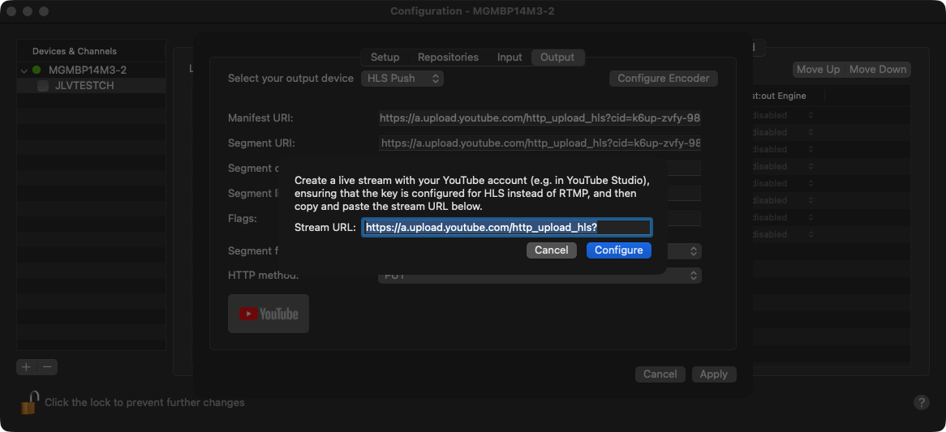Click green status dot beside MGMBP14M3-2

tap(37, 71)
